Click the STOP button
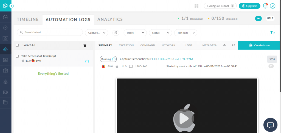The height and width of the screenshot is (133, 281). 272,59
